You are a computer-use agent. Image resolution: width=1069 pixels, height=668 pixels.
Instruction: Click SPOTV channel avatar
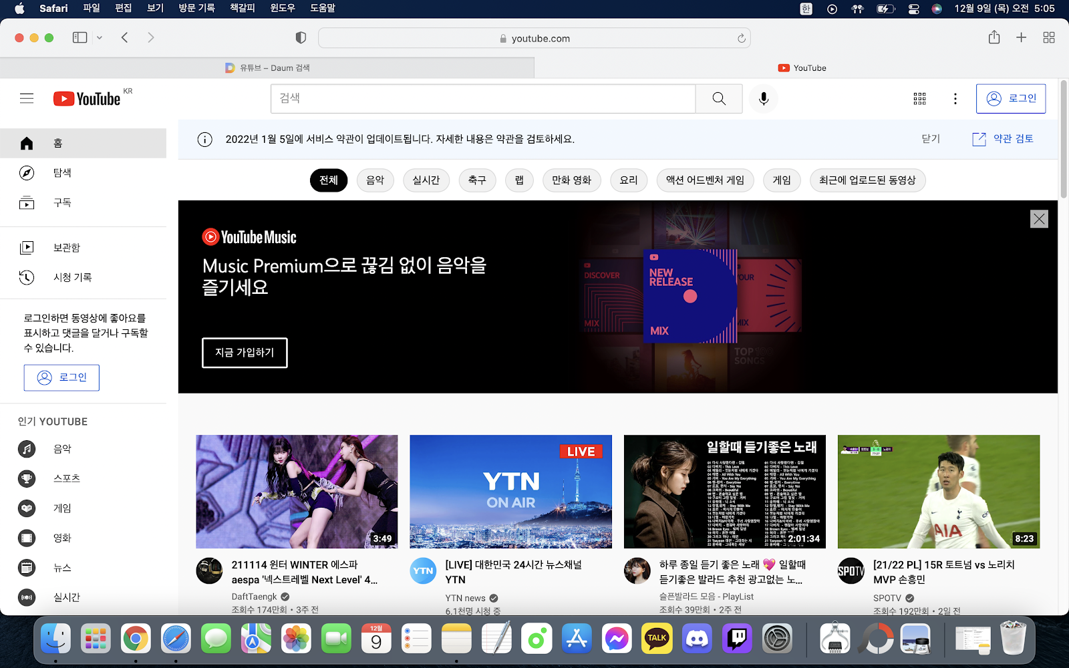[x=851, y=571]
